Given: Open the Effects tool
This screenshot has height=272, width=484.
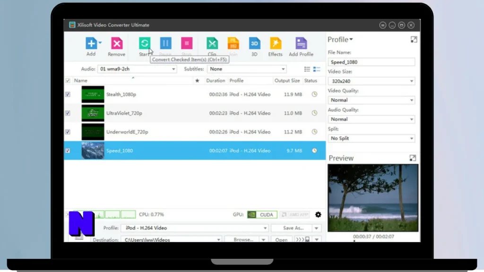Looking at the screenshot, I should (x=276, y=43).
